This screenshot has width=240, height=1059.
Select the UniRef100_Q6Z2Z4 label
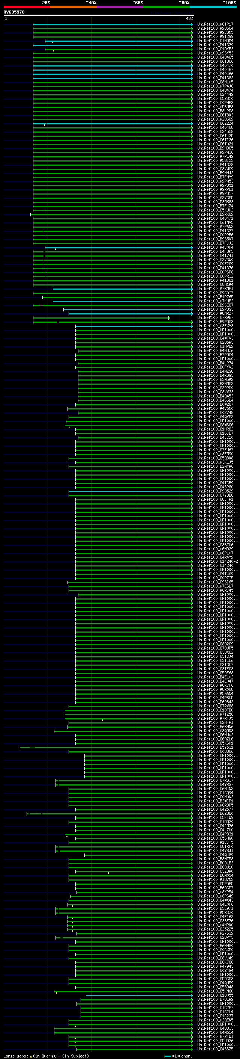(215, 123)
